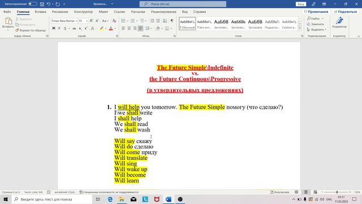
Task: Click the Undo arrow icon
Action: tap(48, 4)
